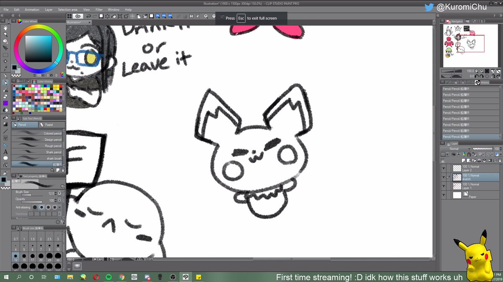Select the Pencil tool in toolbox
Screen dimensions: 503x282
(5, 82)
